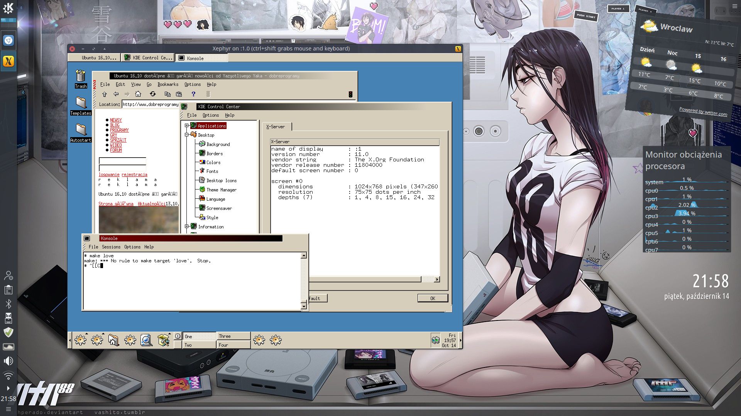
Task: Open the browser Bookmarks menu
Action: [168, 84]
